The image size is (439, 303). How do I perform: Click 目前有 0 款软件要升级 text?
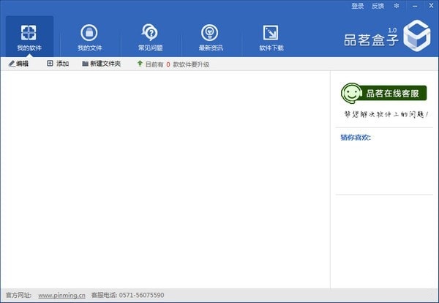(x=177, y=64)
